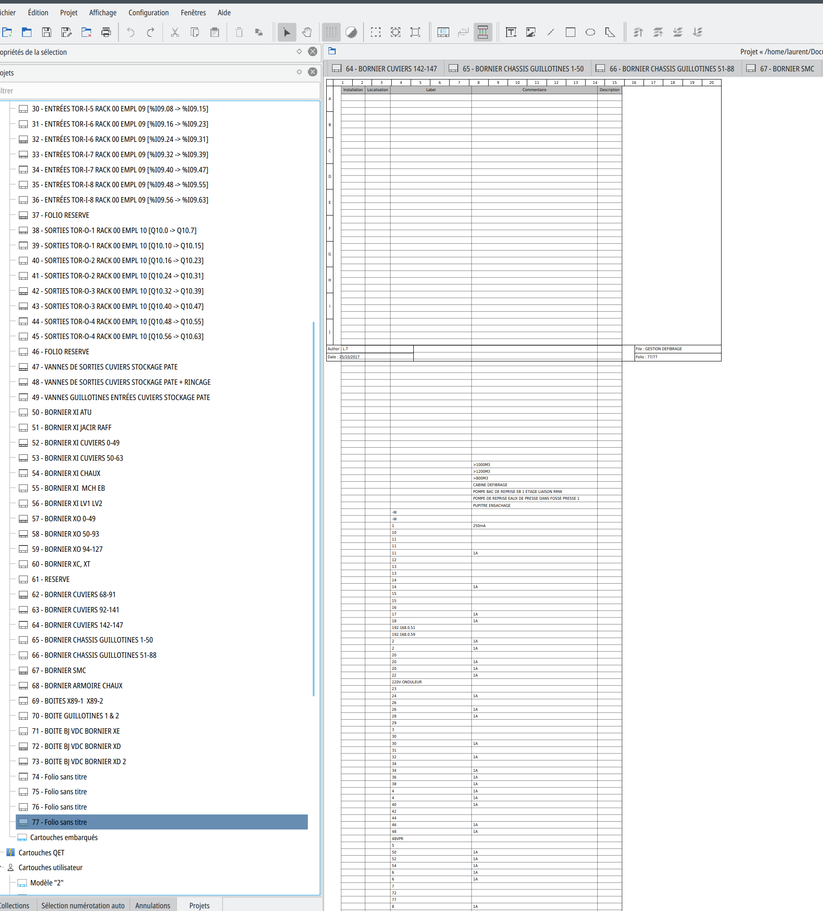Close the selection properties panel

pyautogui.click(x=313, y=52)
